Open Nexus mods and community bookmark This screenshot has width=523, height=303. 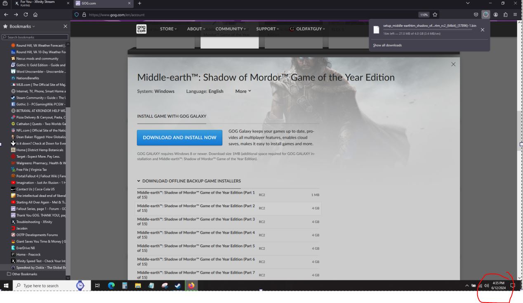[37, 59]
